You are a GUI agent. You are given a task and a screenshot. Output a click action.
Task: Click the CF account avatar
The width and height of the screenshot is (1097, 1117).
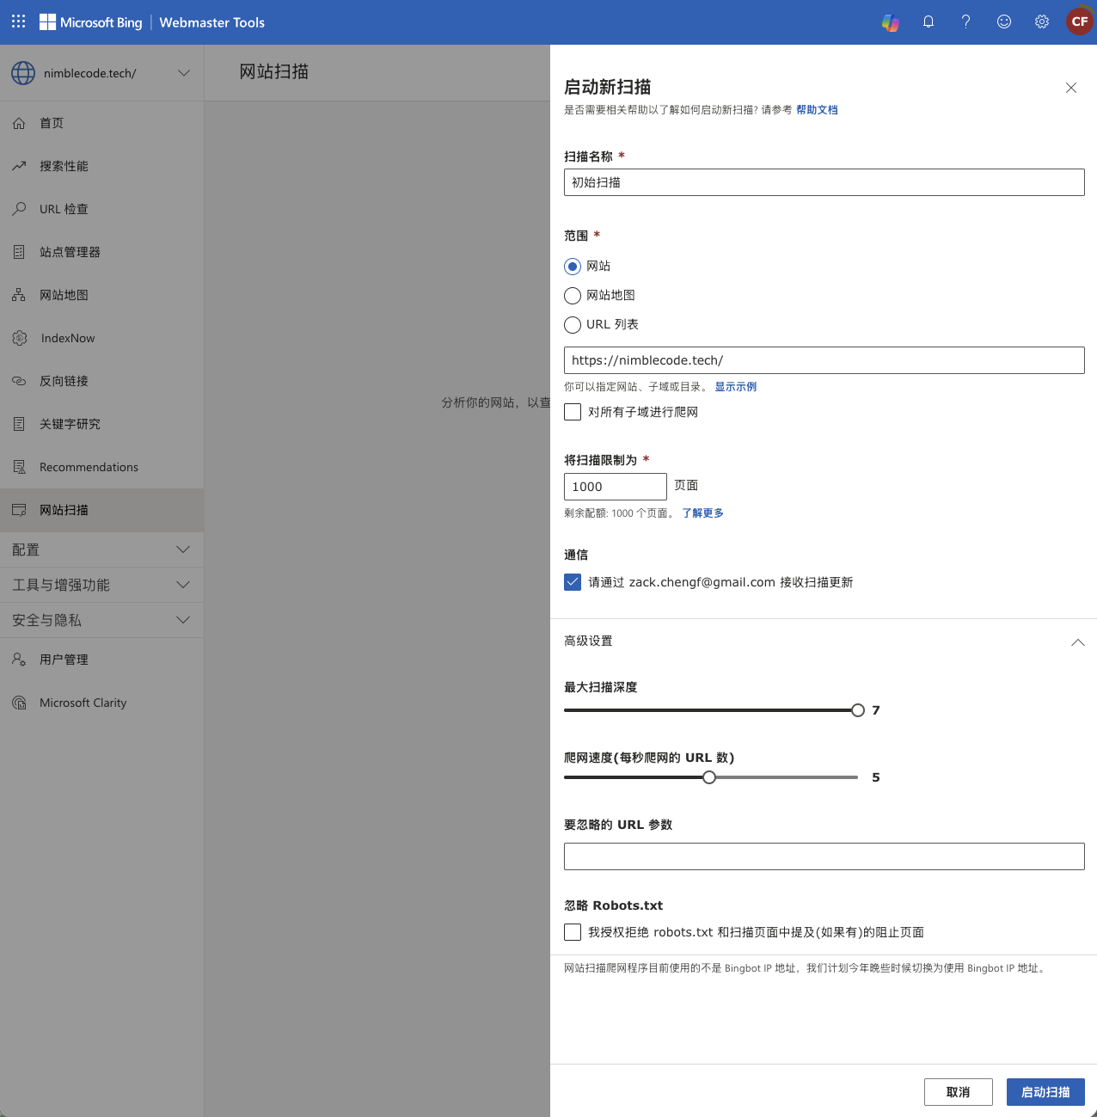(x=1079, y=22)
